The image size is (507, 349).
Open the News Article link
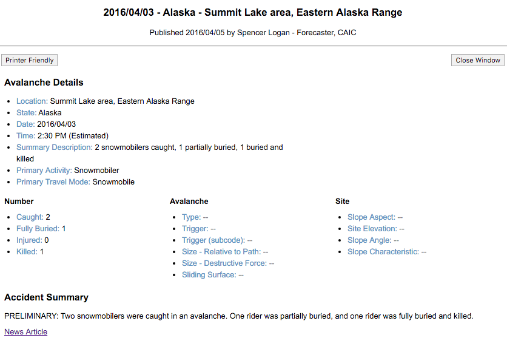coord(25,332)
